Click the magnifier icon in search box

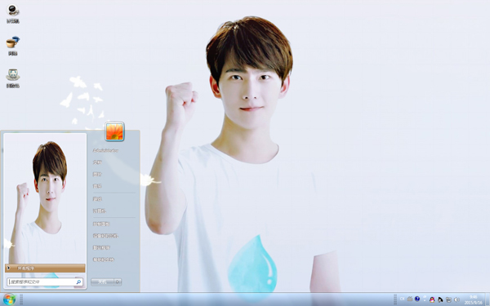(x=78, y=282)
